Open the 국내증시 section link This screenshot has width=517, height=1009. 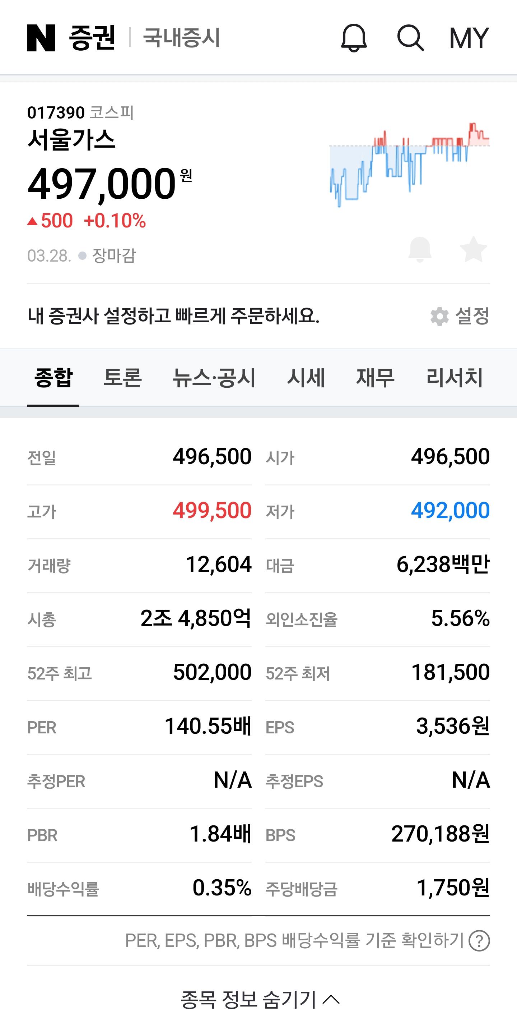[x=181, y=38]
